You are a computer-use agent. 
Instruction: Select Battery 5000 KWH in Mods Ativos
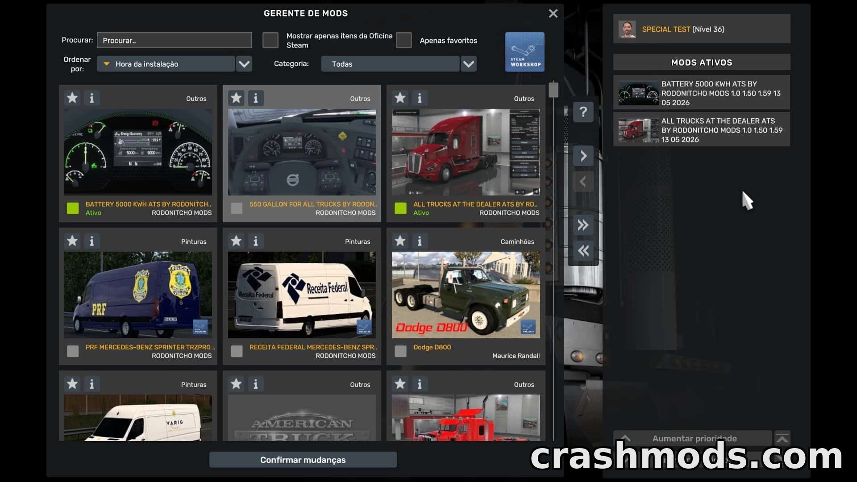point(702,93)
